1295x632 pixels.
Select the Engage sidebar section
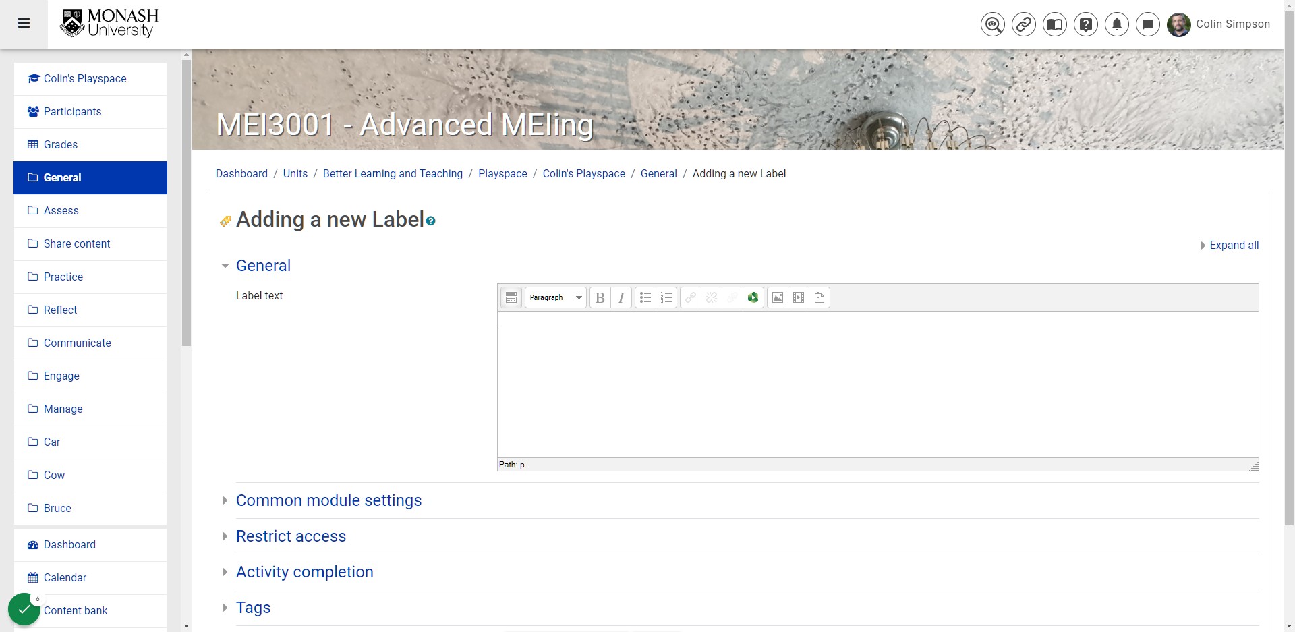point(90,376)
